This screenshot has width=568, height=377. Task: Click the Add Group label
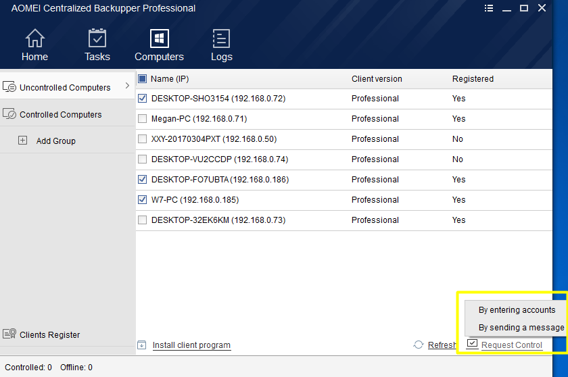[x=55, y=141]
